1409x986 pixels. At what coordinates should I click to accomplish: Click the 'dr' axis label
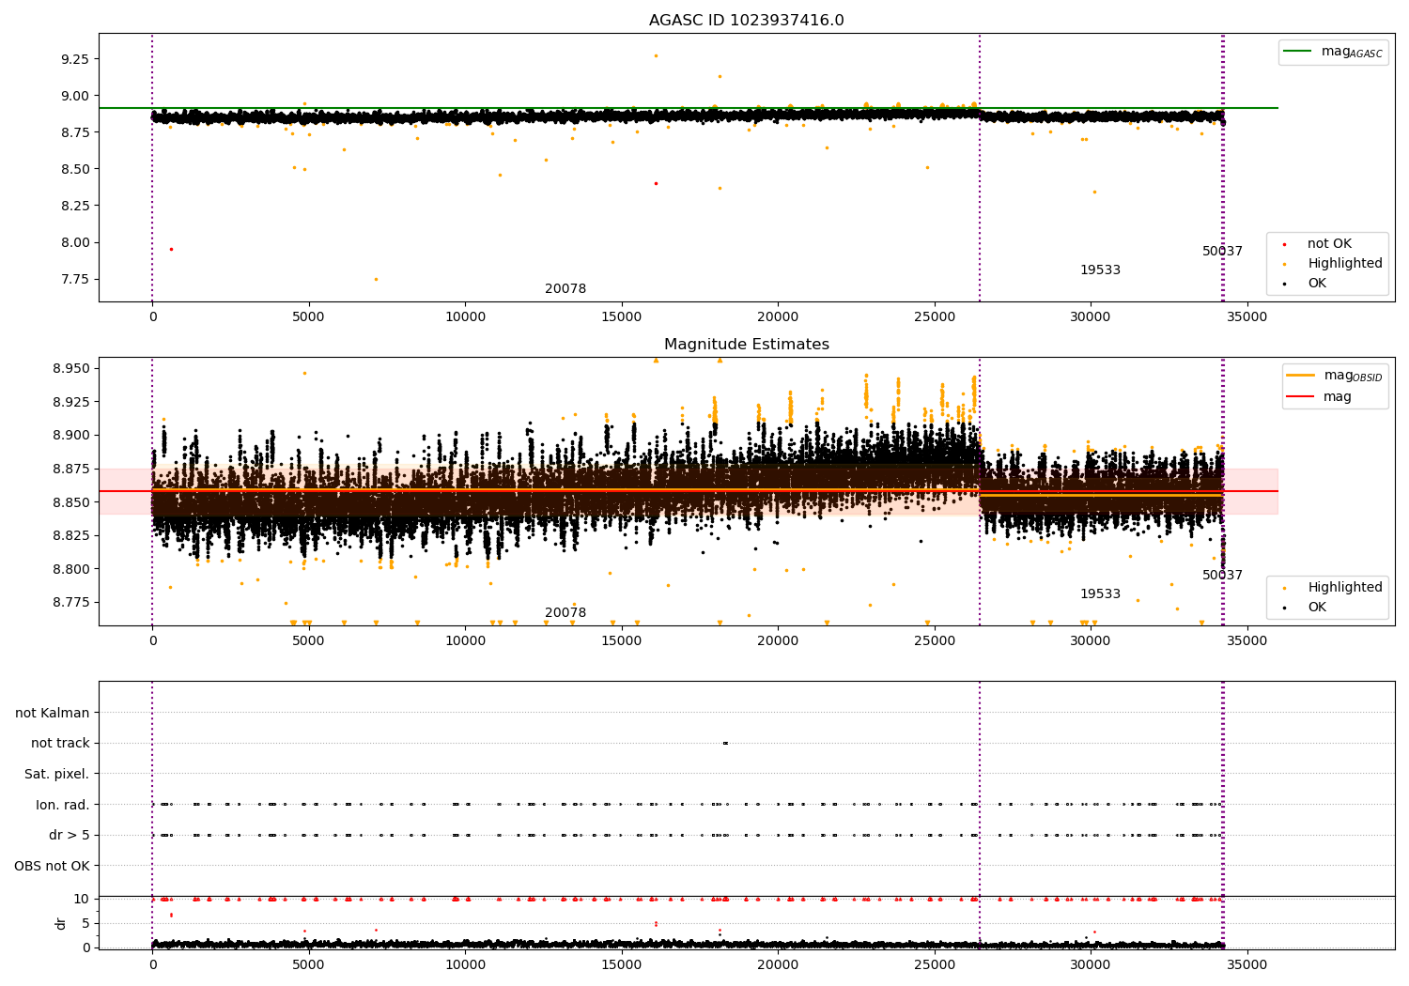(61, 924)
